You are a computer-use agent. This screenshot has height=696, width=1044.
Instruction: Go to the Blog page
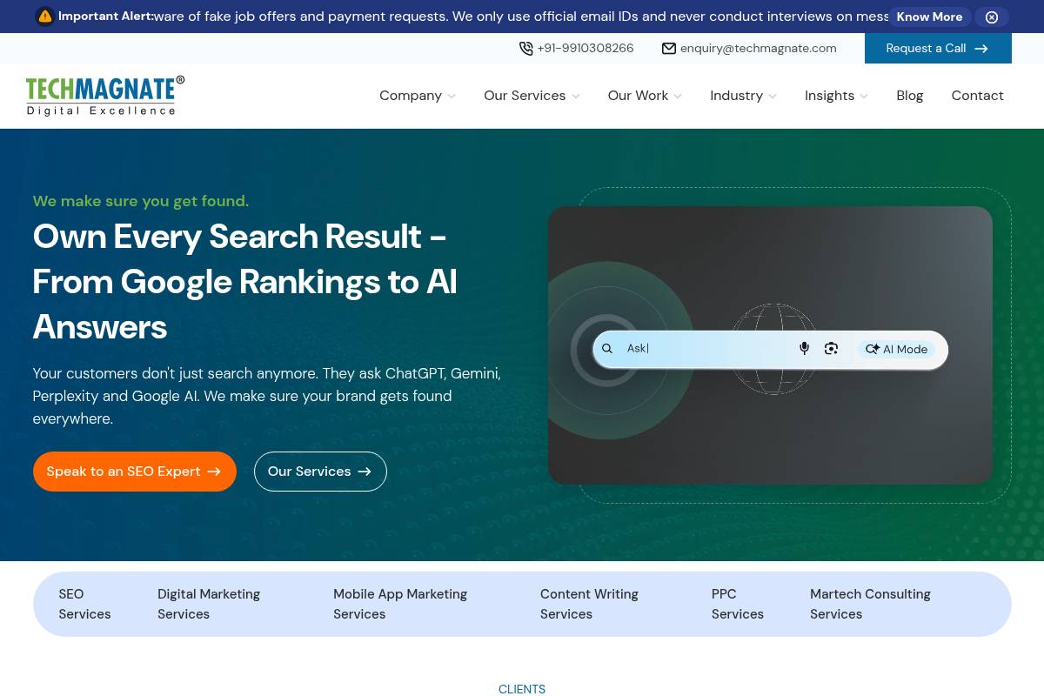tap(910, 96)
